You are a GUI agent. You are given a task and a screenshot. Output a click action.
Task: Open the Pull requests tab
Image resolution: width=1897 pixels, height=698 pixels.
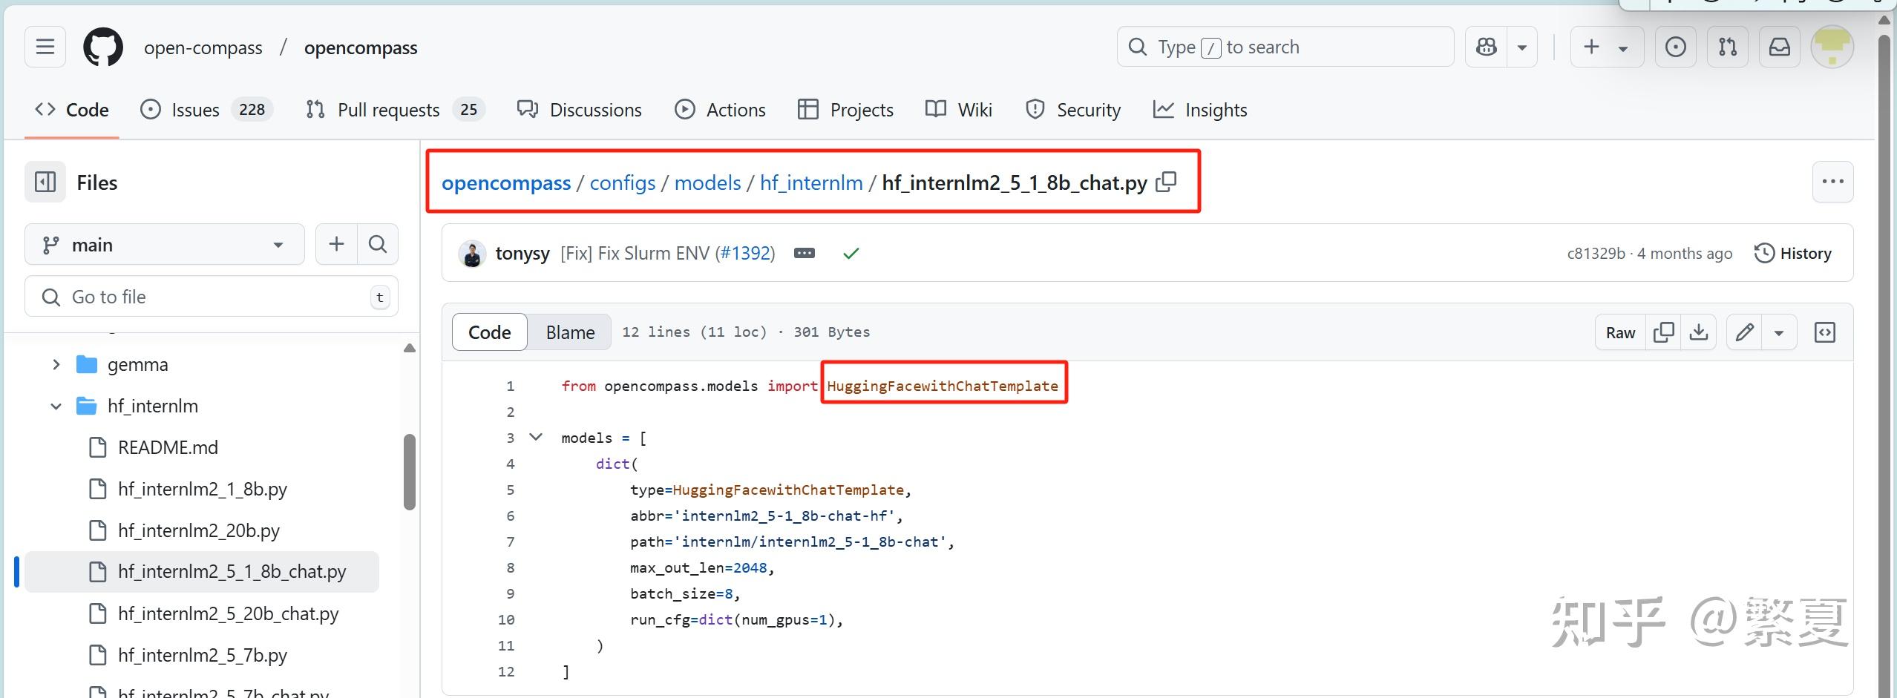pos(387,110)
